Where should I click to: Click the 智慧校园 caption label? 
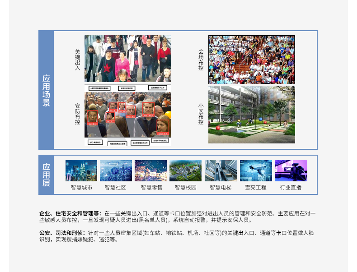(x=186, y=188)
